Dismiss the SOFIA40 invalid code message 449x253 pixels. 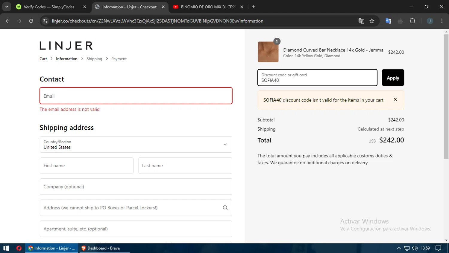pyautogui.click(x=395, y=99)
